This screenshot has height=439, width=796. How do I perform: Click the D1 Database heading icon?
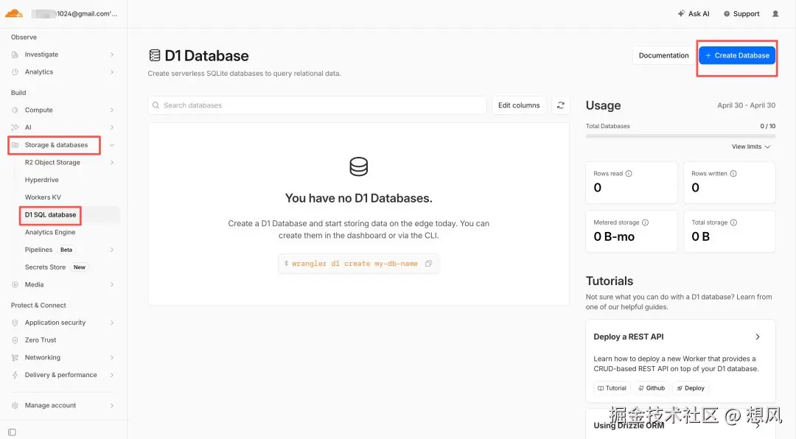tap(154, 55)
